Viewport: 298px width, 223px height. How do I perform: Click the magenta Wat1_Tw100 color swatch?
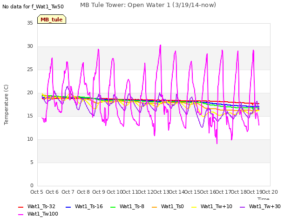[20, 215]
